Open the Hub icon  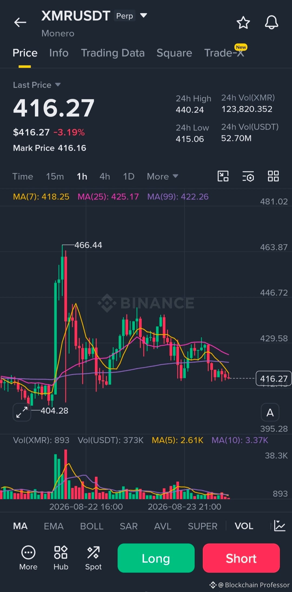(x=61, y=558)
